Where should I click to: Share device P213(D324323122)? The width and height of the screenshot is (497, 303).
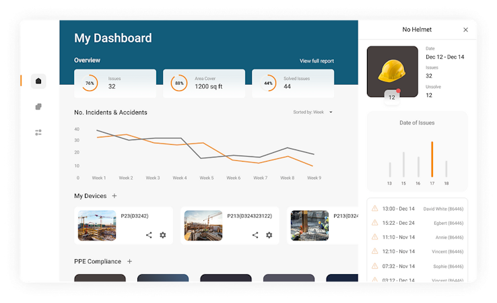[255, 235]
